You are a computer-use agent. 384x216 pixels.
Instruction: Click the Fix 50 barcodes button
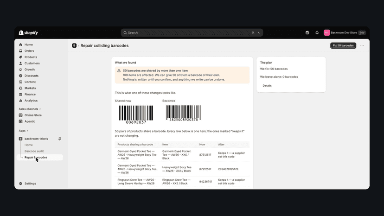343,45
